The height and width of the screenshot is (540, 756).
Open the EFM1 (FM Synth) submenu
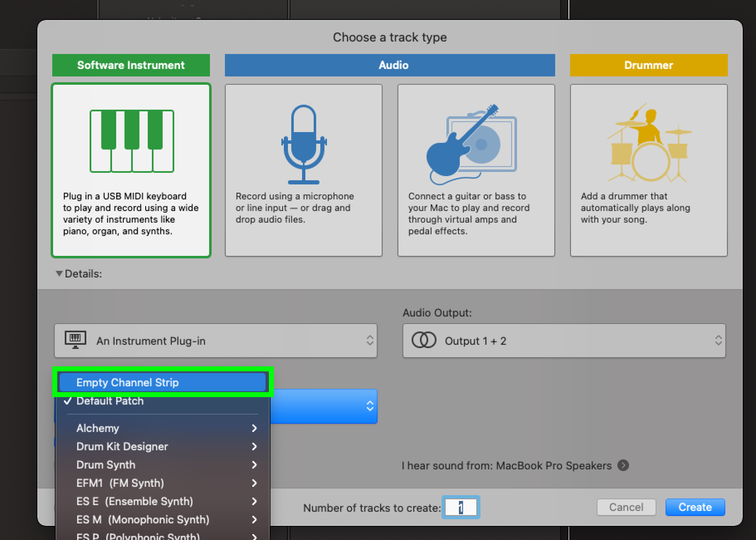[x=163, y=483]
